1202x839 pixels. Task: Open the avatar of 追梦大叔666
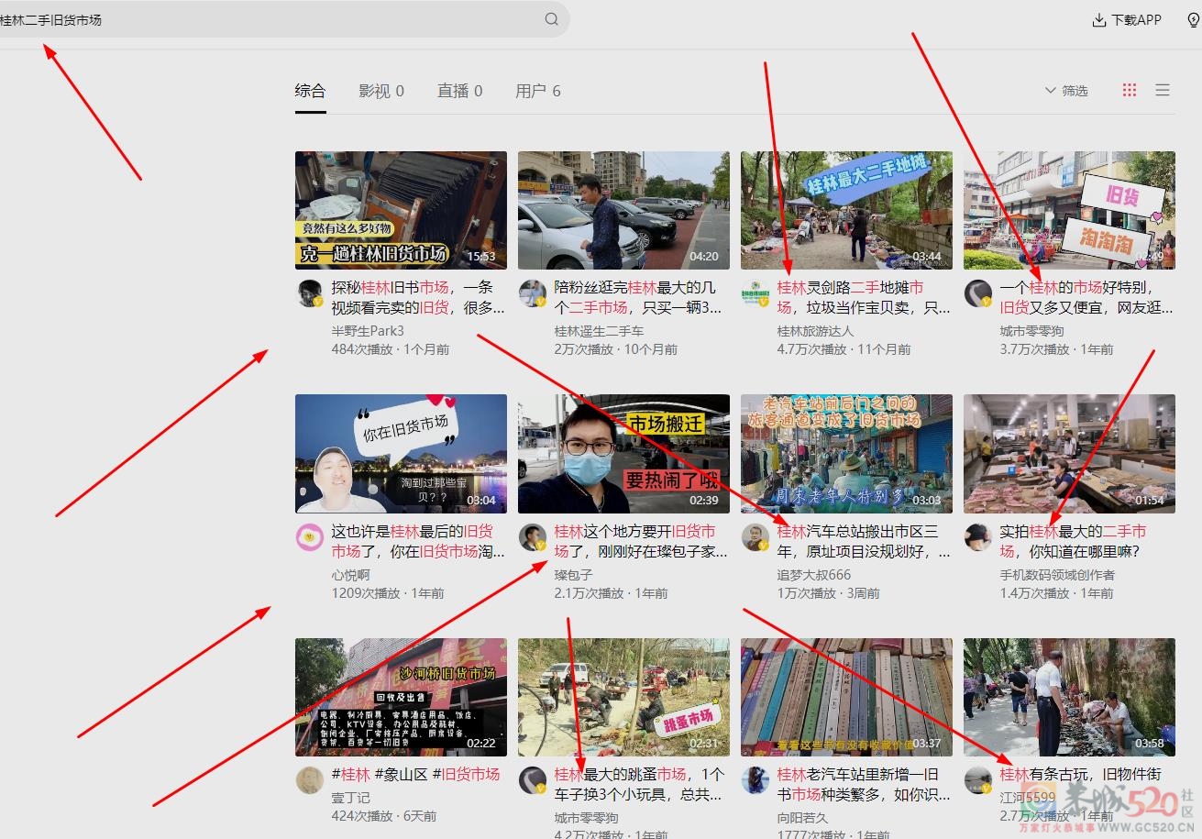point(754,535)
